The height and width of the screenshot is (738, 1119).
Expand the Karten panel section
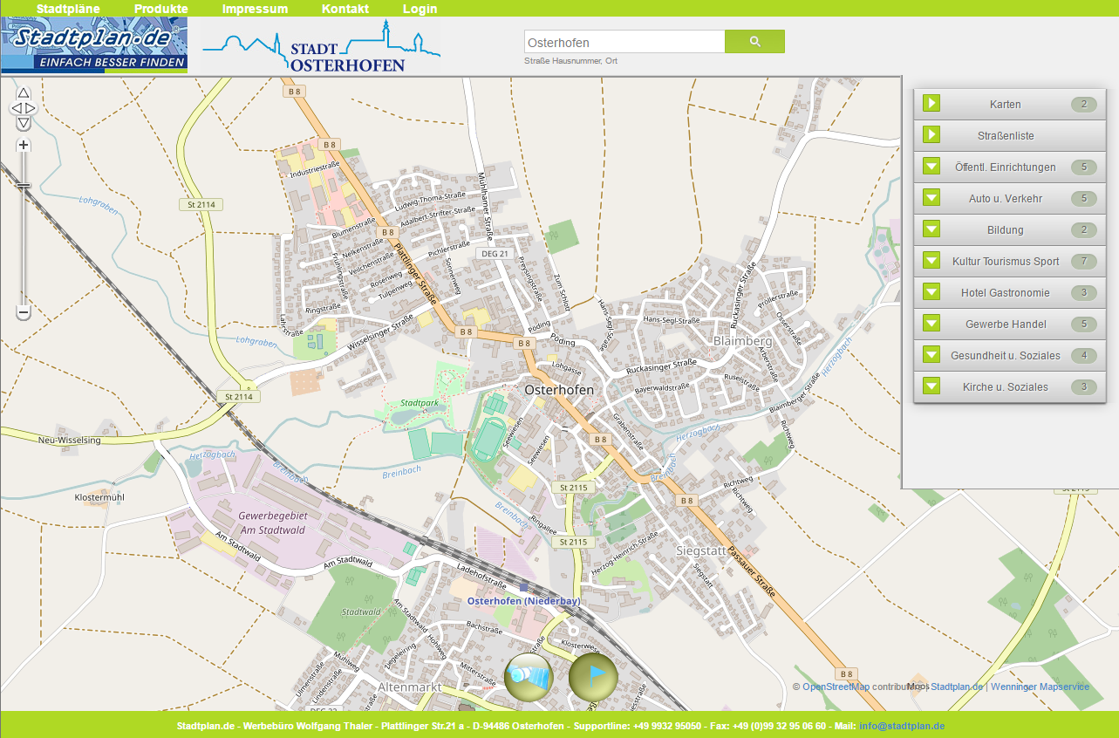931,104
